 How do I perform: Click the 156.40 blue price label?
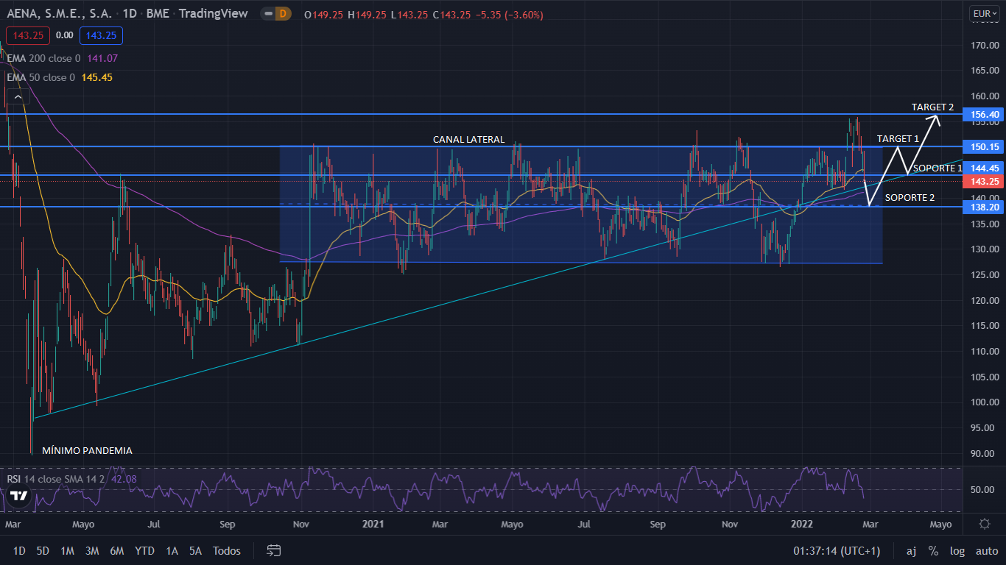[985, 115]
